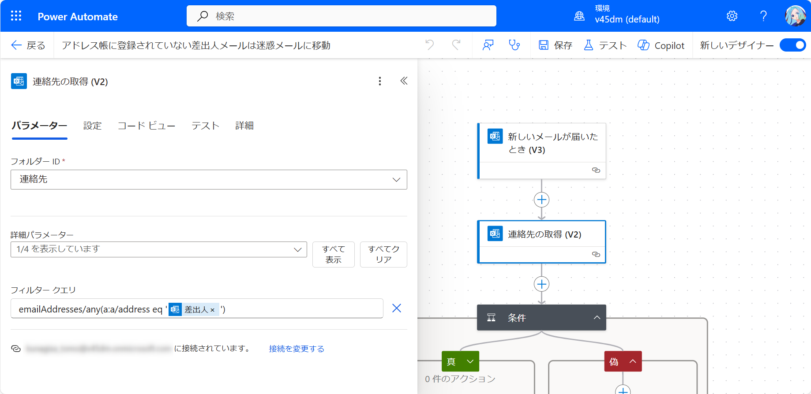Switch to the 設定 tab
This screenshot has width=811, height=394.
pyautogui.click(x=92, y=126)
